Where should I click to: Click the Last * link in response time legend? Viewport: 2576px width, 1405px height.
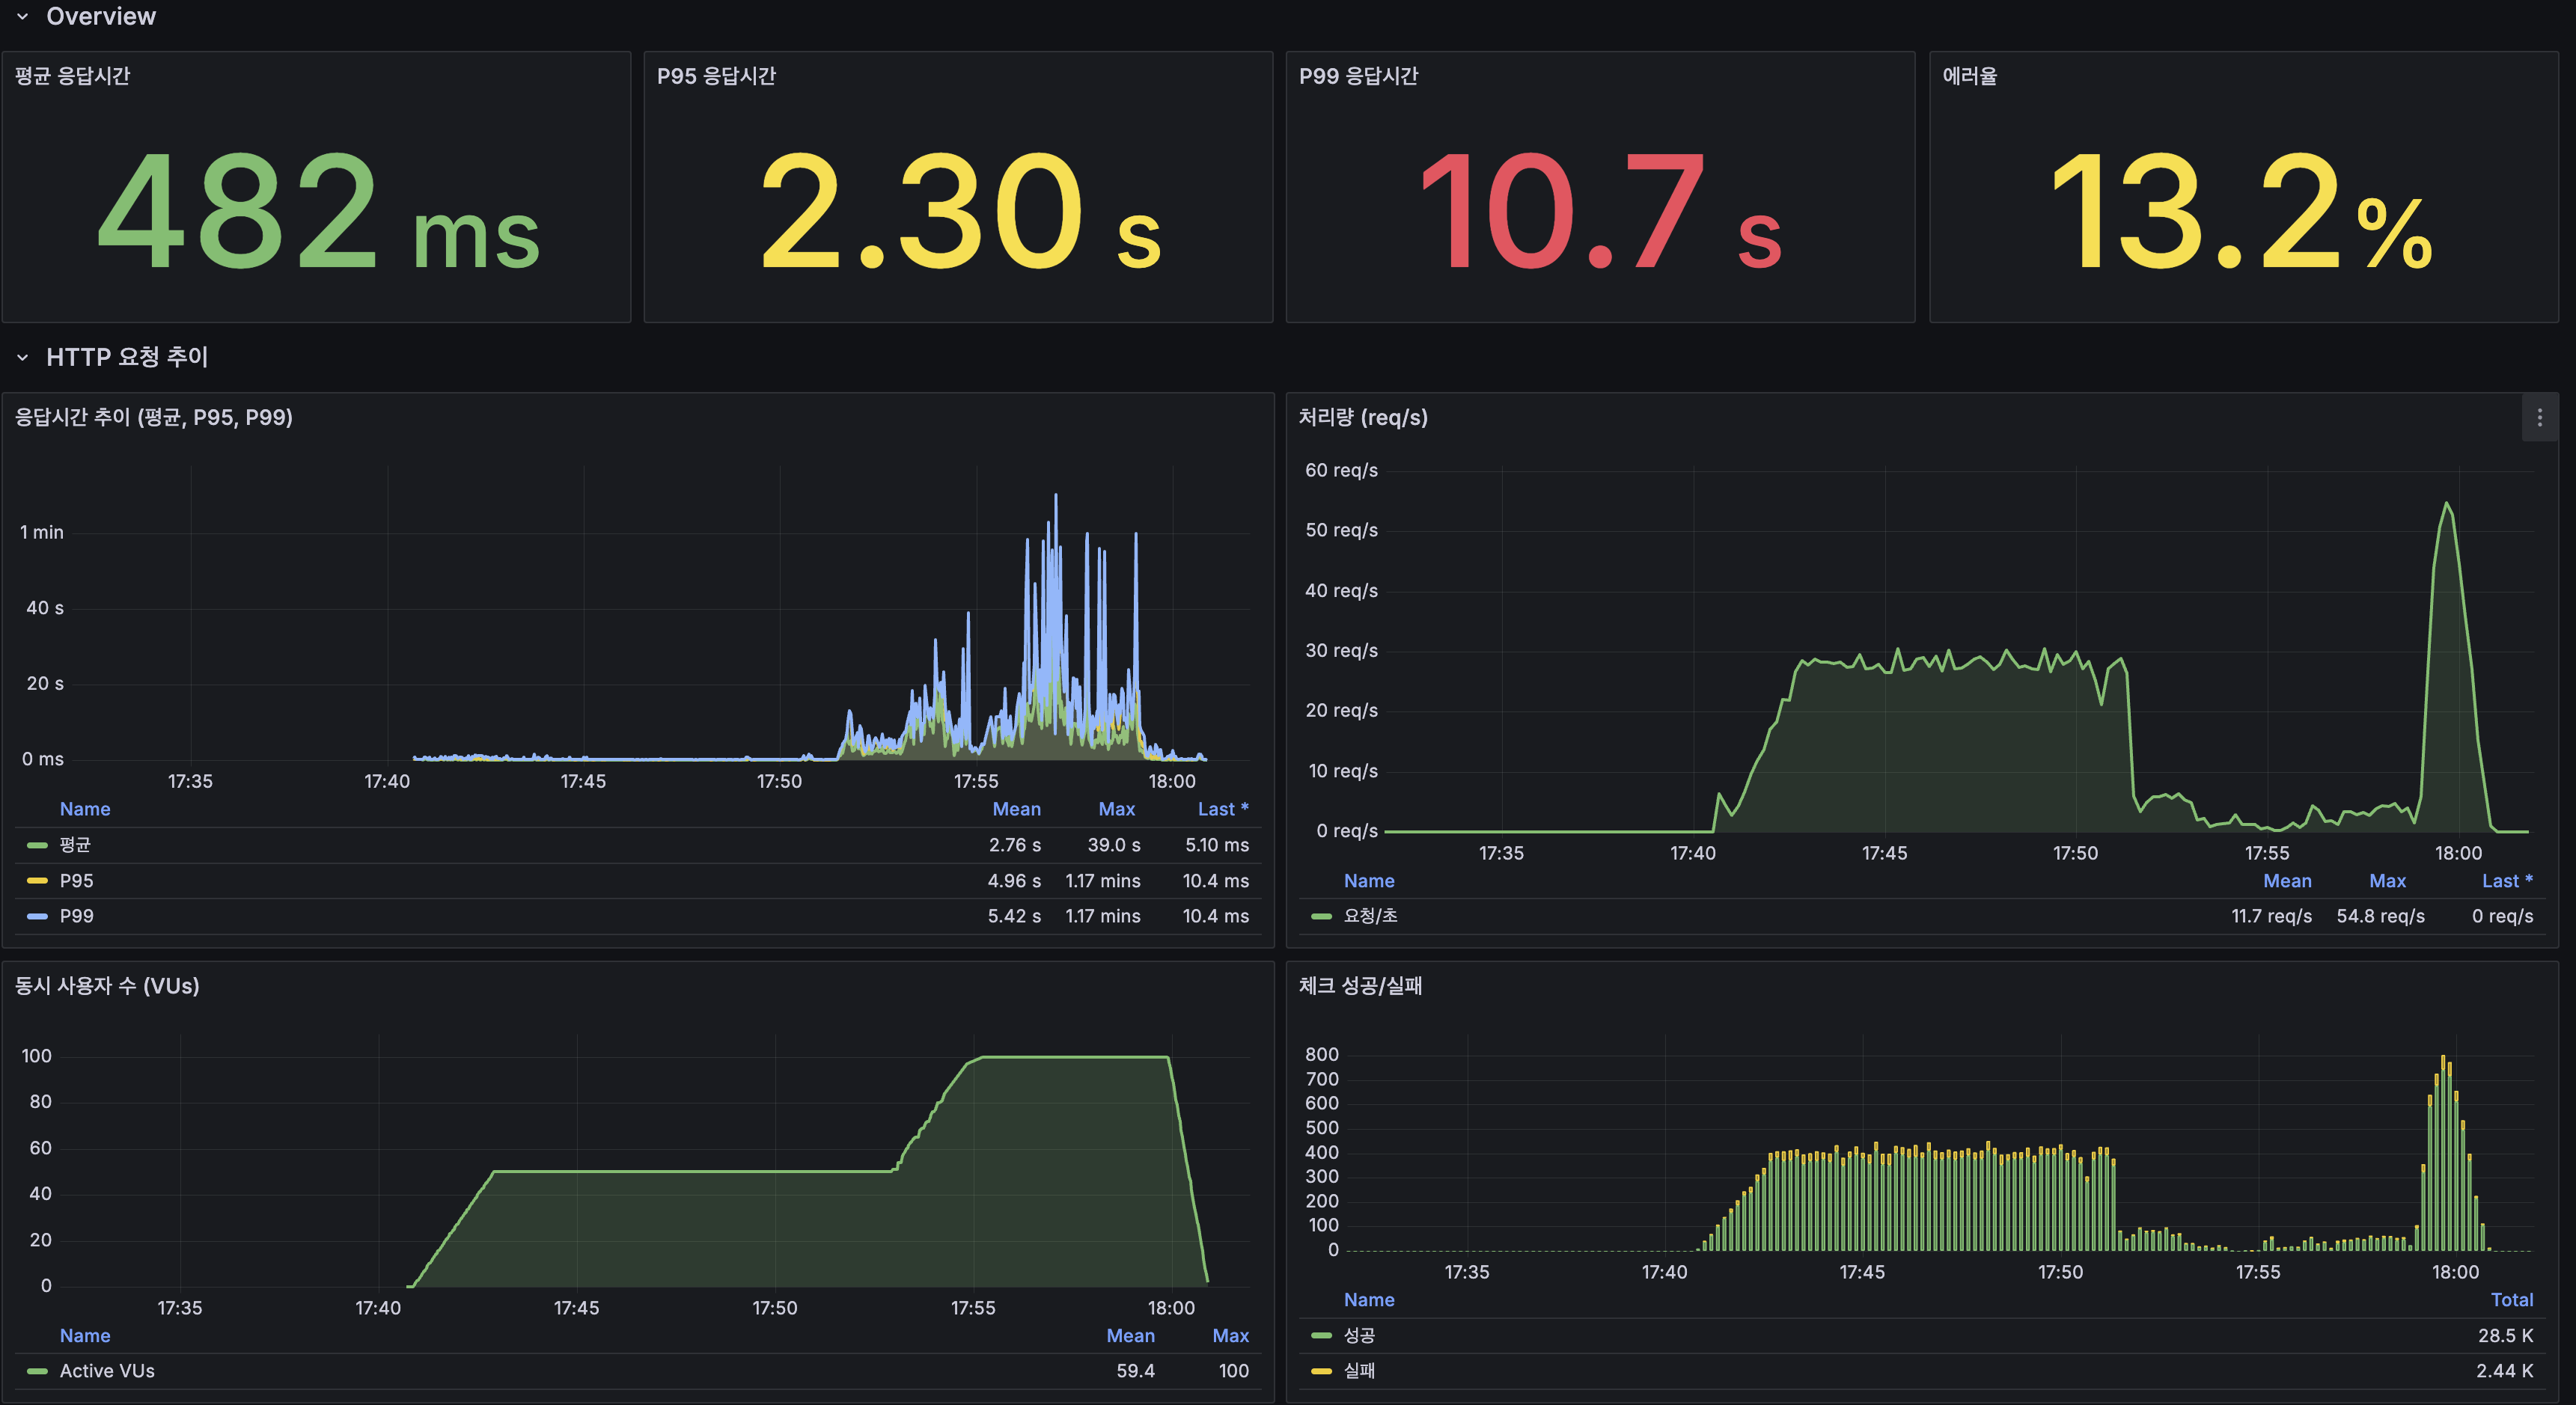click(x=1222, y=808)
